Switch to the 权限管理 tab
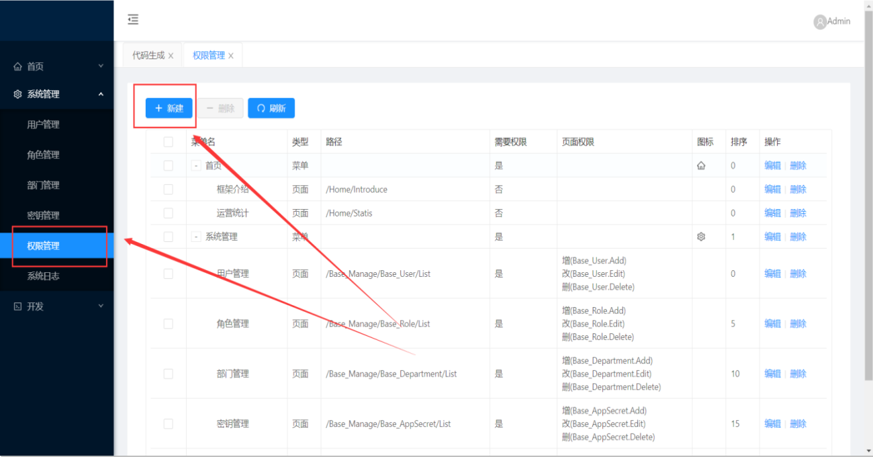Viewport: 873px width, 457px height. point(209,55)
